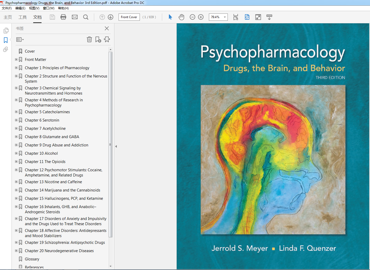Toggle the Bookmarks sidebar panel icon

pos(6,40)
